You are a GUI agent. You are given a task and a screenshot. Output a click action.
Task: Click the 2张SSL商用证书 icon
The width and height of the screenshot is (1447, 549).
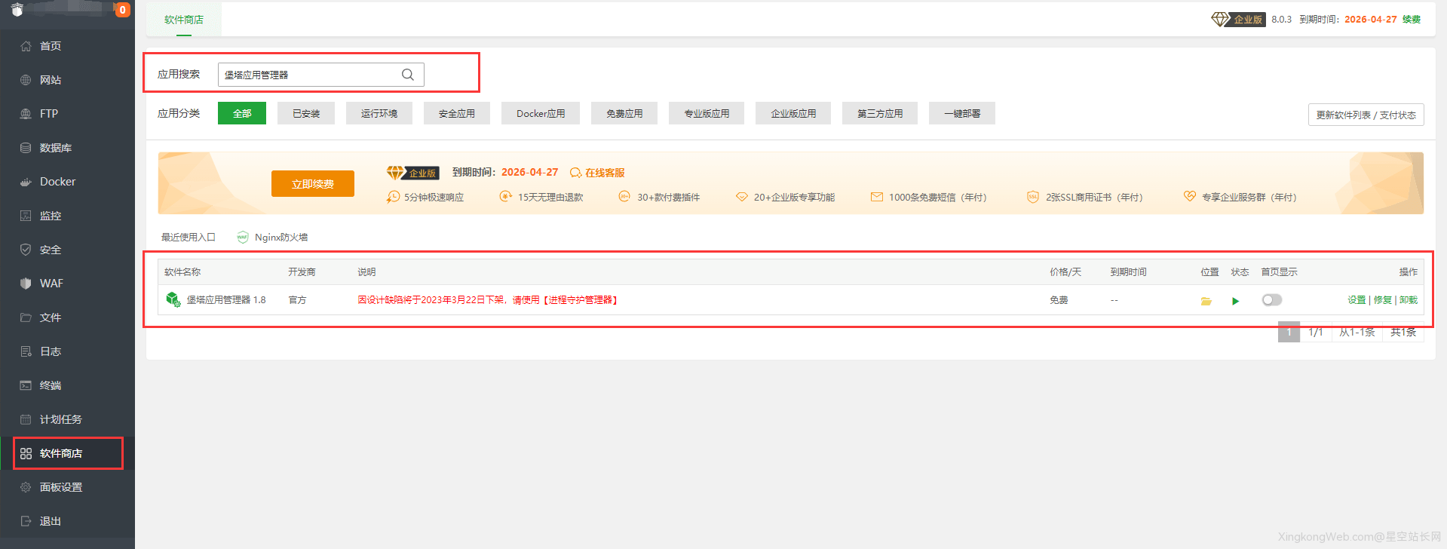pyautogui.click(x=1033, y=197)
